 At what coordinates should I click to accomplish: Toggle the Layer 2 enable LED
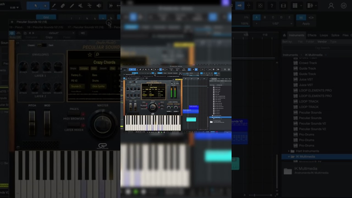pyautogui.click(x=179, y=107)
